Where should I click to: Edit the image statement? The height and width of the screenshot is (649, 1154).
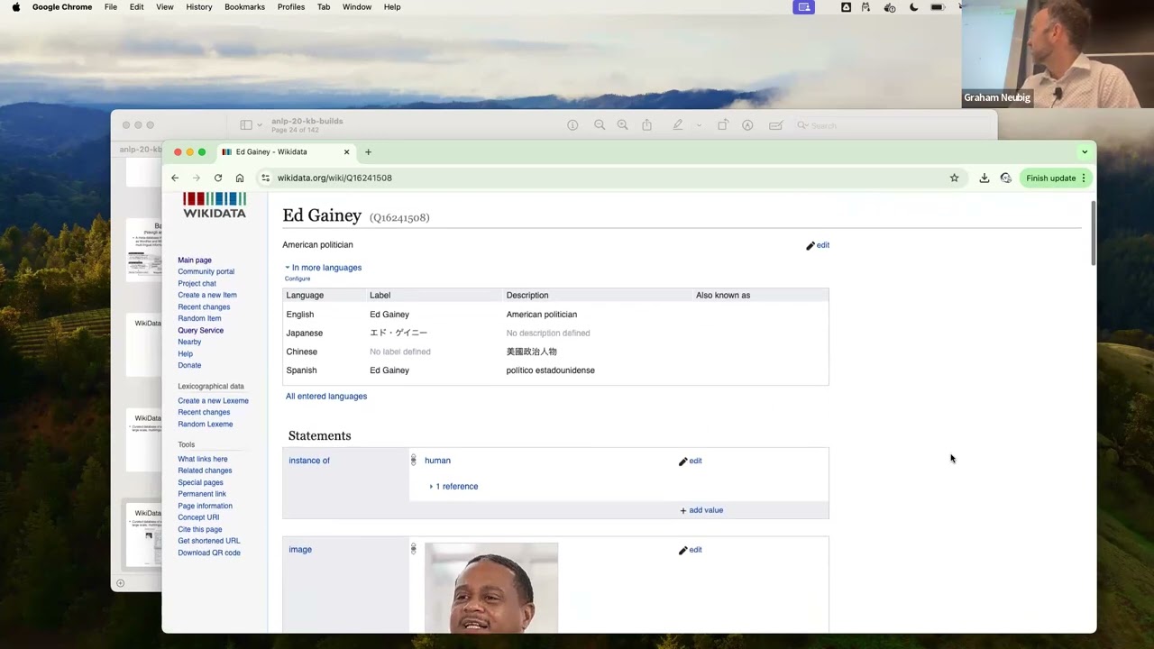[691, 550]
